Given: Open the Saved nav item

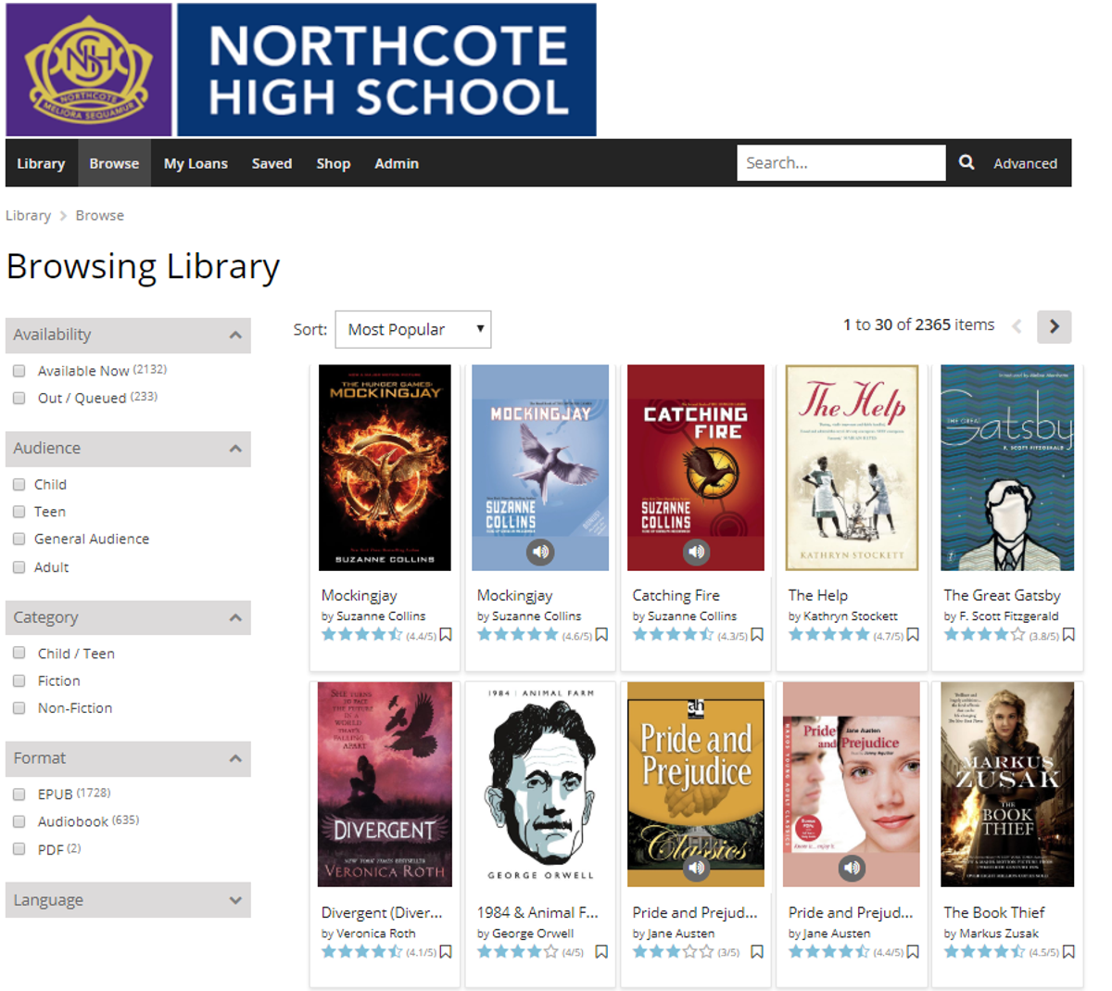Looking at the screenshot, I should pyautogui.click(x=272, y=163).
